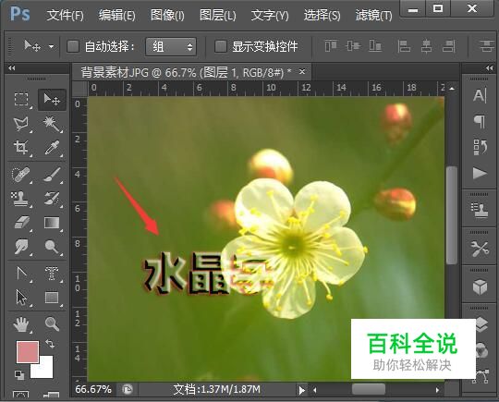Expand the status bar info arrow

[301, 390]
